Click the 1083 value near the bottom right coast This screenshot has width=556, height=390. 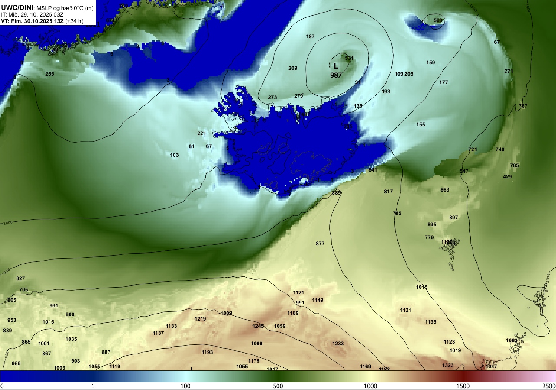coord(512,340)
